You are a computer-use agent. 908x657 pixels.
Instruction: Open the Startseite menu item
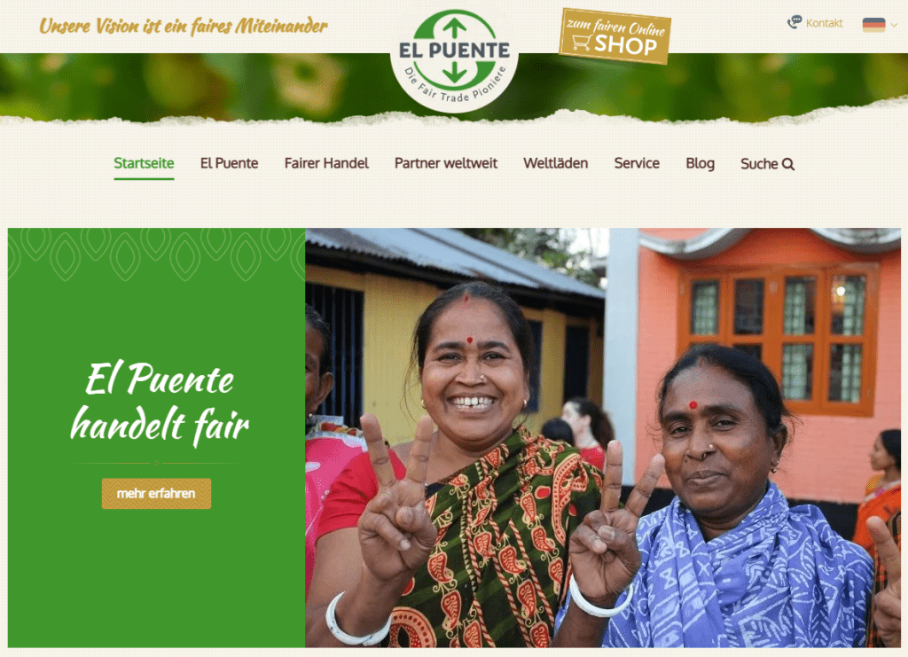[144, 163]
